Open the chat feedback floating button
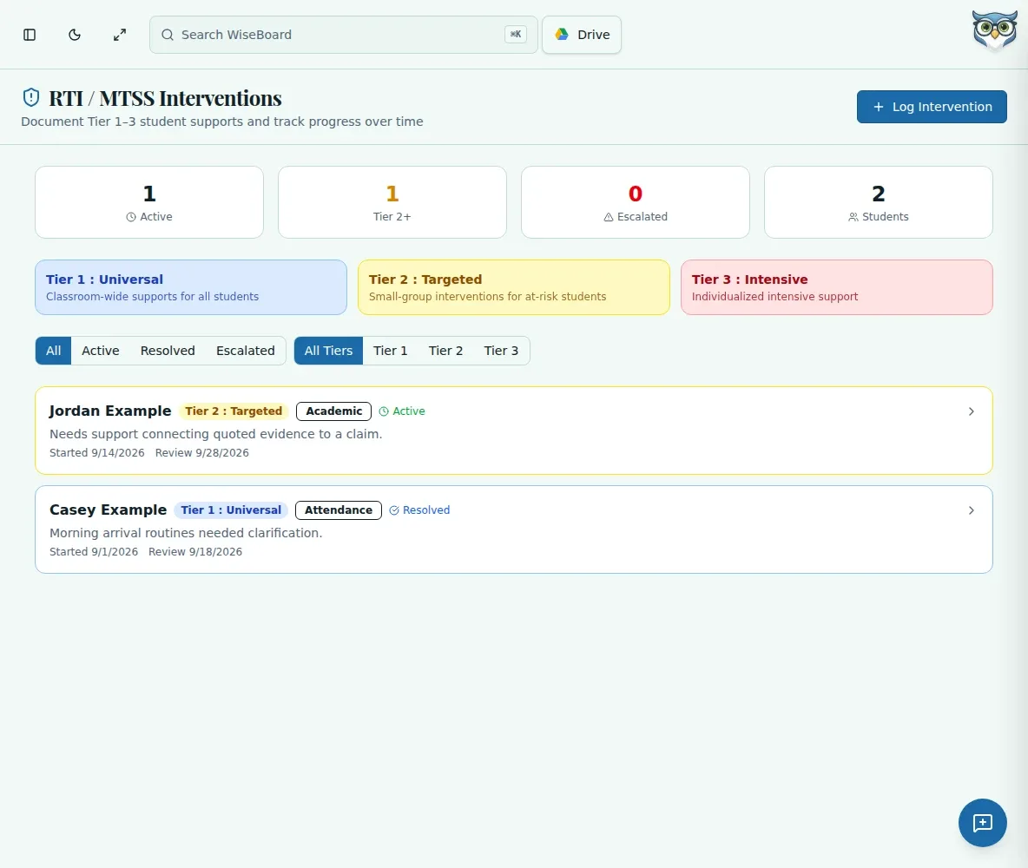 click(982, 823)
